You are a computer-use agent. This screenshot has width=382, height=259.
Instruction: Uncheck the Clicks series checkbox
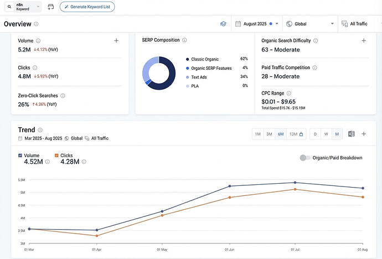pos(56,156)
